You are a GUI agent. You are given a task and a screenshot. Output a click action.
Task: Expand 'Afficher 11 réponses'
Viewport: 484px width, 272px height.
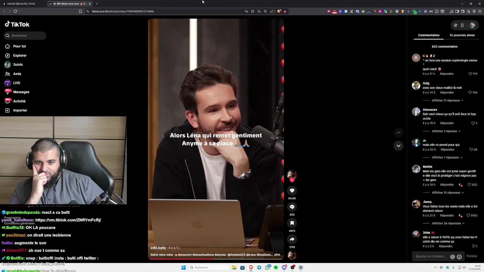[448, 100]
